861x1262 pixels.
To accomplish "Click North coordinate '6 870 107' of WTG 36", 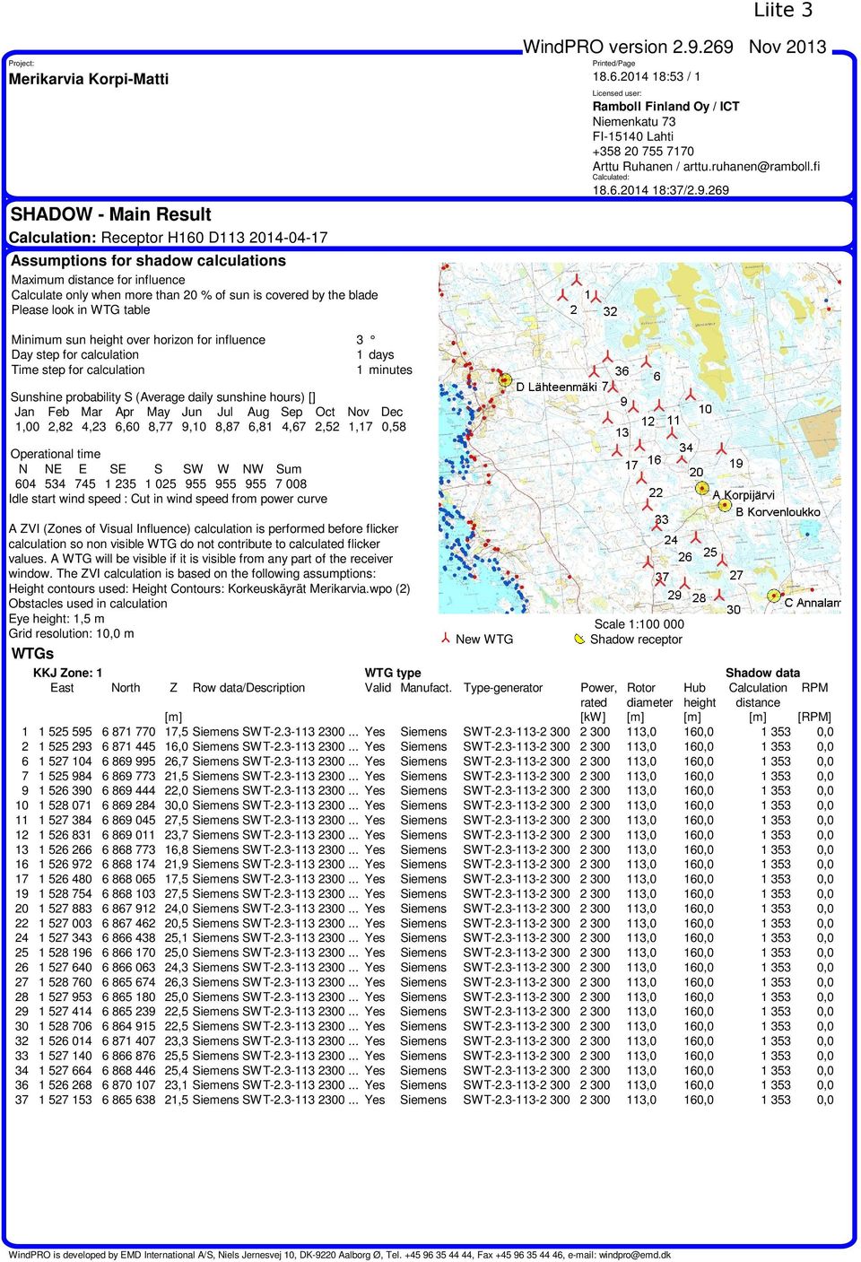I will (128, 1085).
